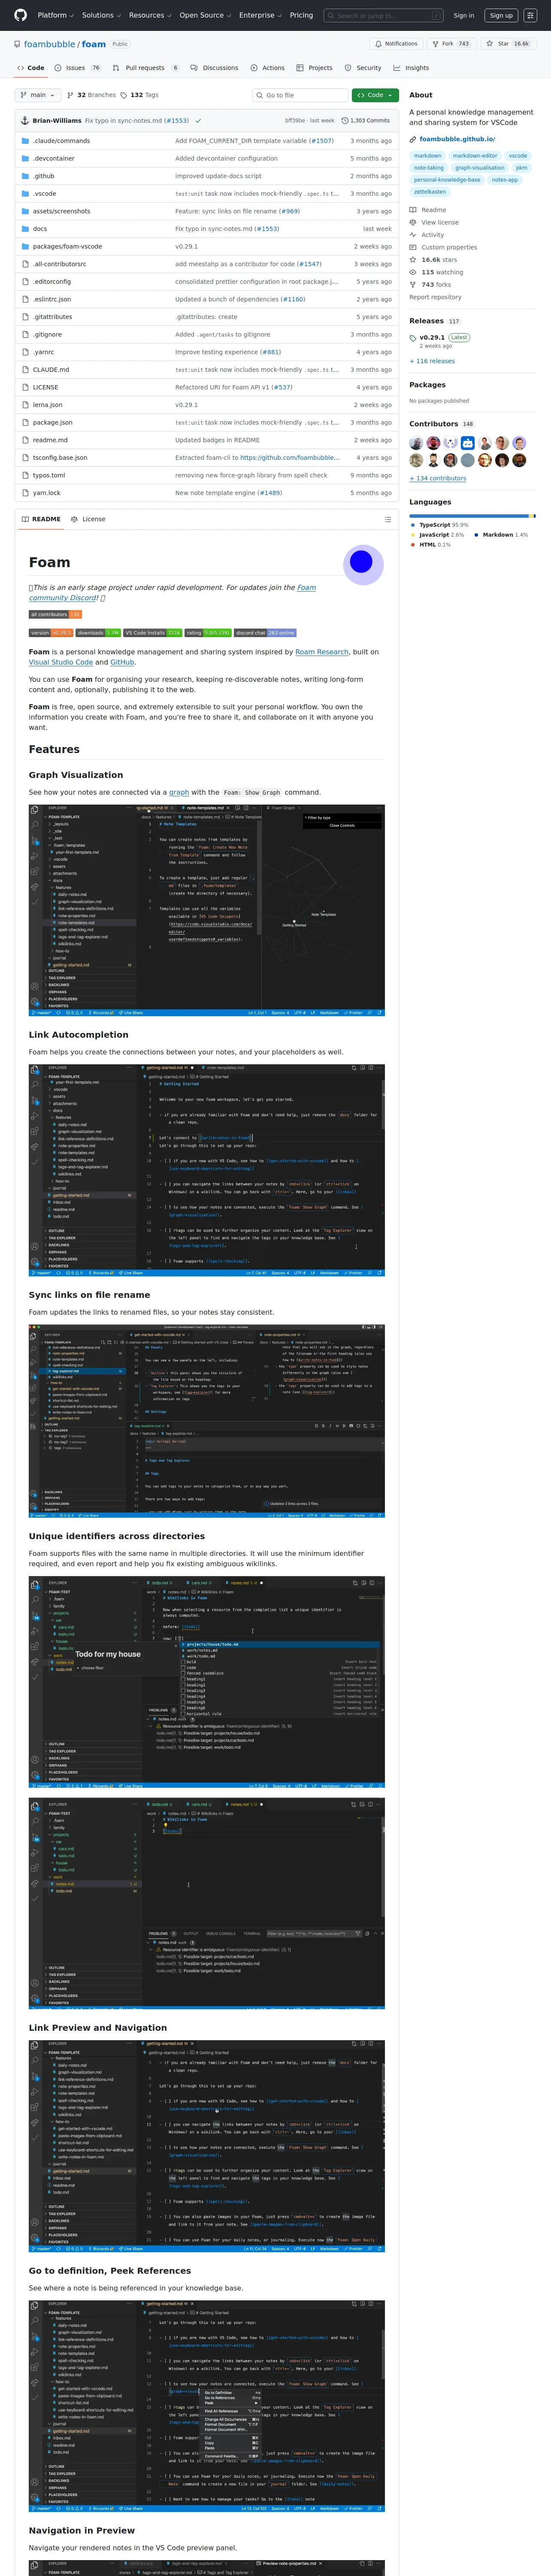
Task: Click the tags icon beside 132 Tags
Action: coord(123,95)
